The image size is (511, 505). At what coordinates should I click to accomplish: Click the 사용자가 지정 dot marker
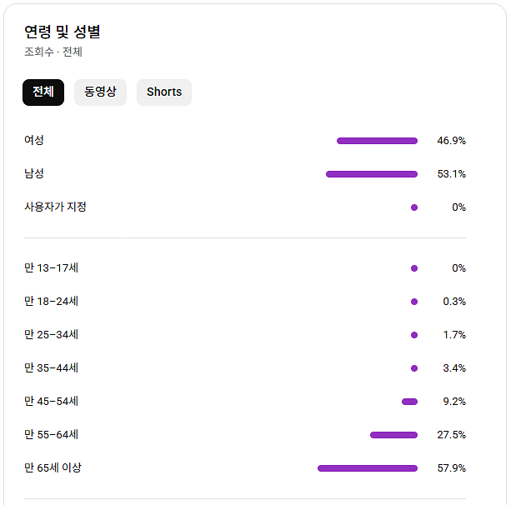tap(414, 207)
